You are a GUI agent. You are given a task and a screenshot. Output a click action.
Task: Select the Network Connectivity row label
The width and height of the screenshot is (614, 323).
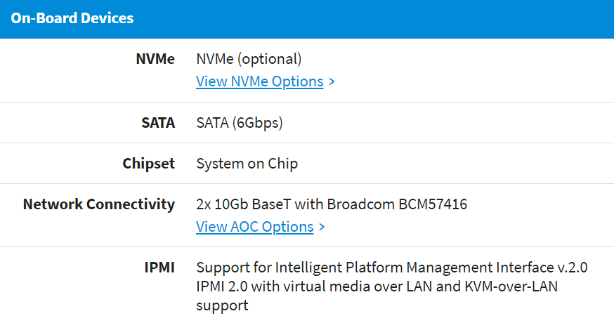[x=98, y=204]
